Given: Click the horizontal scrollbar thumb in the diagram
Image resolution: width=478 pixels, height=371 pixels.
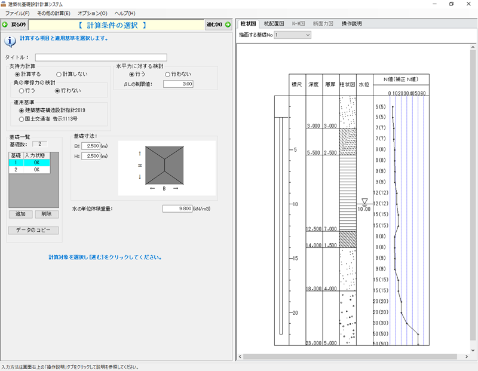Looking at the screenshot, I should (x=350, y=357).
